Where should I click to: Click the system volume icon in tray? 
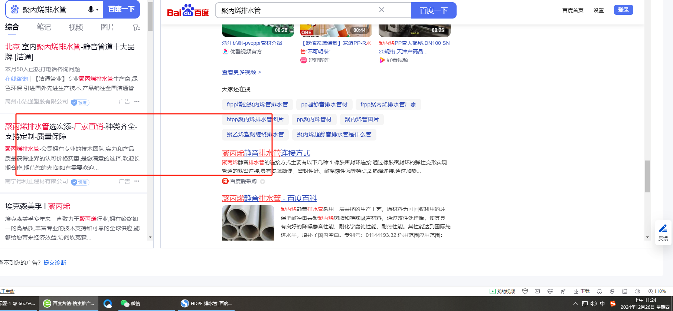point(594,304)
